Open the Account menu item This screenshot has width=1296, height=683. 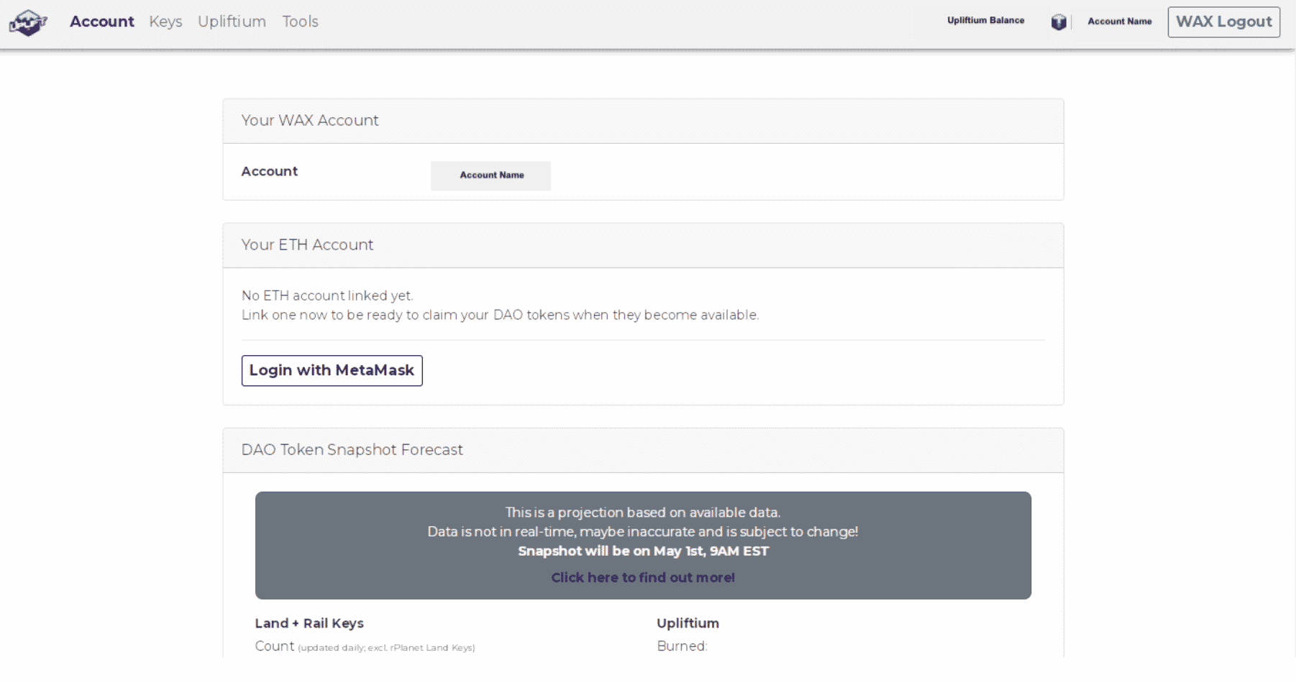point(102,22)
